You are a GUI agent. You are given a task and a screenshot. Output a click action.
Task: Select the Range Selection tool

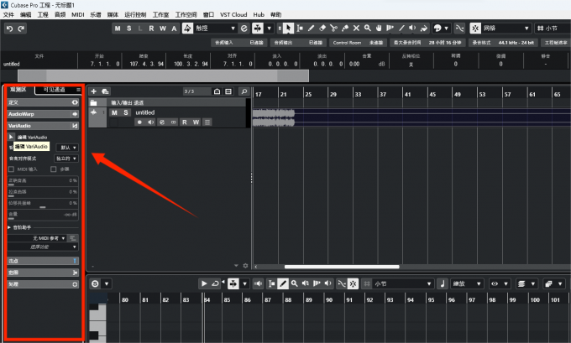pyautogui.click(x=300, y=28)
